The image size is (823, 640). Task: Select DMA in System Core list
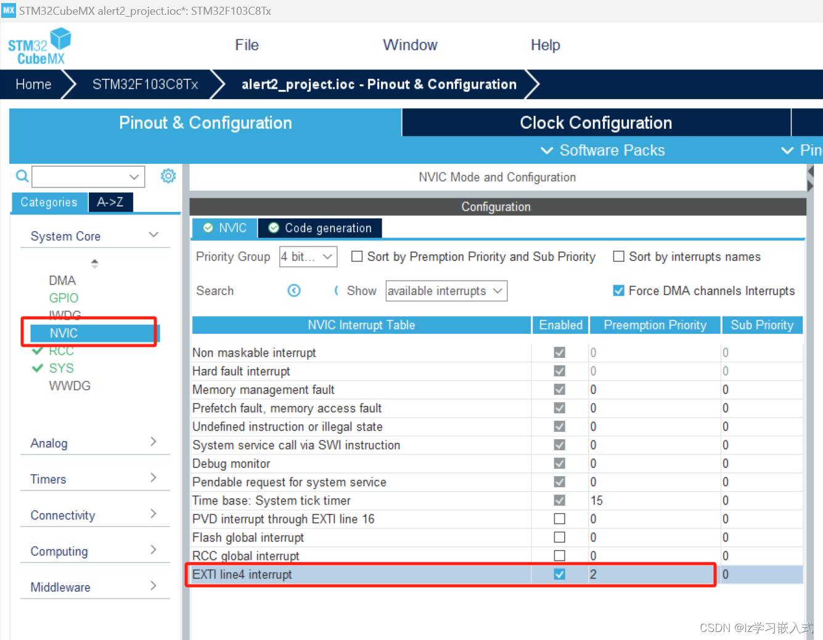point(62,280)
